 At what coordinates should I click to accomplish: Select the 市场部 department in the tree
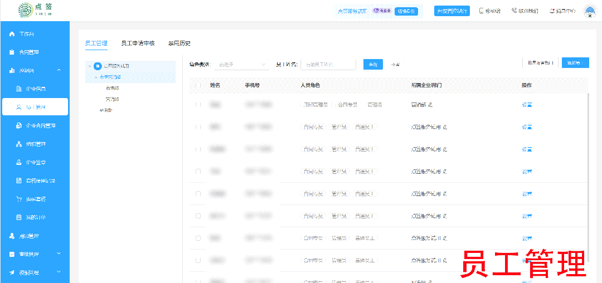[113, 88]
